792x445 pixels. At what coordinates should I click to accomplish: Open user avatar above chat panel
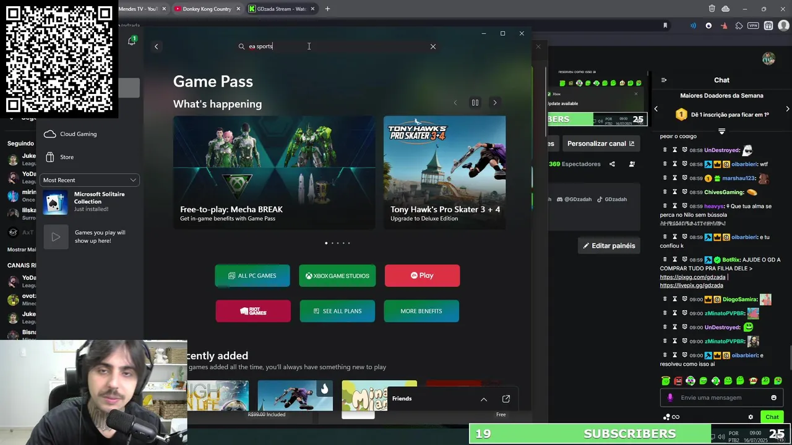768,59
